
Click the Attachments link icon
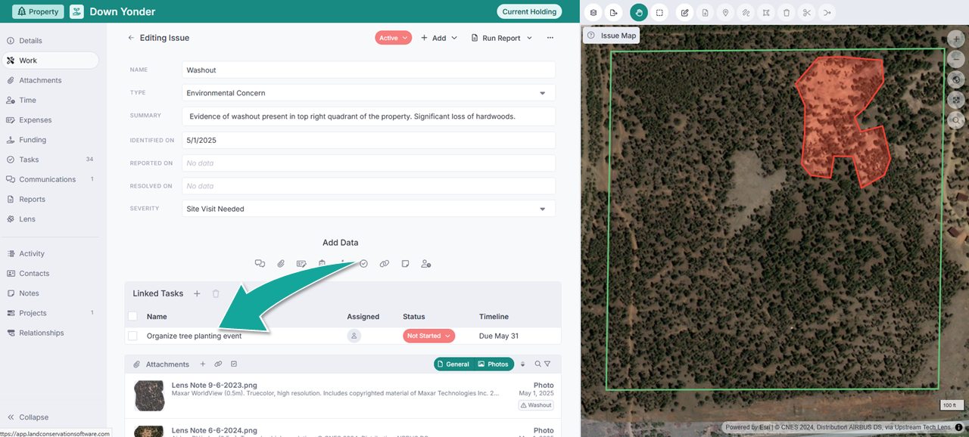point(218,364)
